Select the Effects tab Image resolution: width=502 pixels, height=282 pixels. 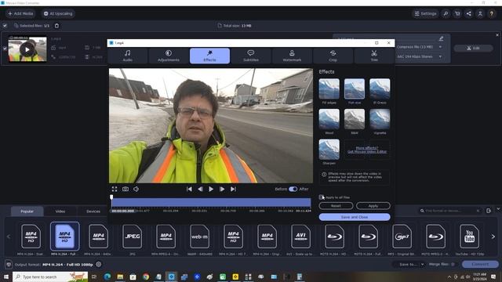click(x=209, y=56)
